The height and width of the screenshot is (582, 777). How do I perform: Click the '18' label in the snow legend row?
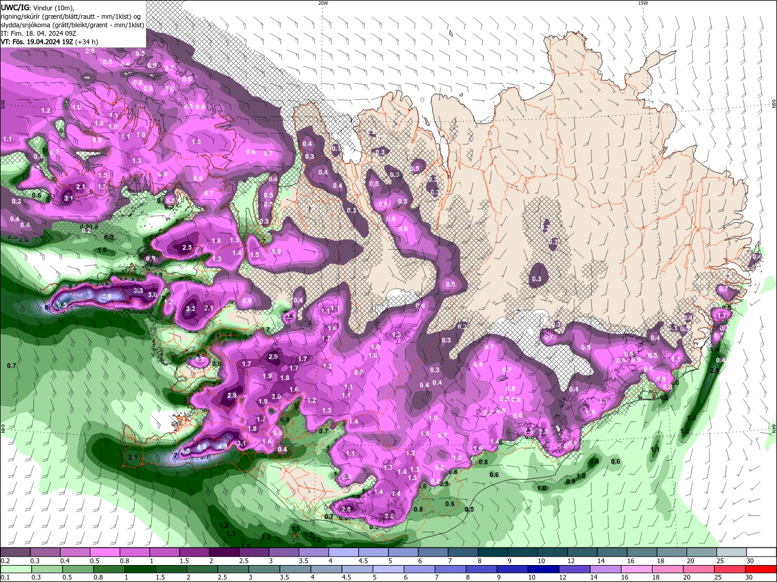(x=660, y=561)
